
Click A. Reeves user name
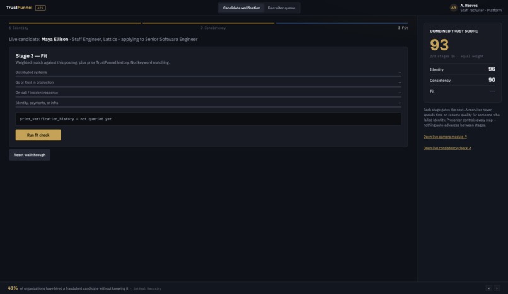469,6
